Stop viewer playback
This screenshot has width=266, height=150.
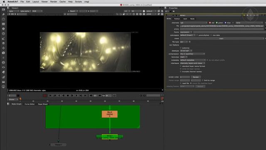coord(68,95)
